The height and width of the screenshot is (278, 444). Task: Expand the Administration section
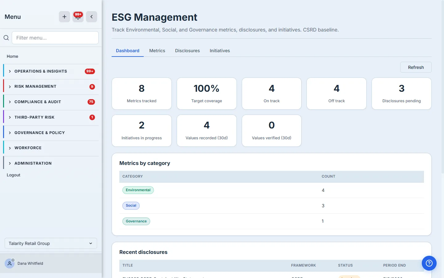coord(51,163)
